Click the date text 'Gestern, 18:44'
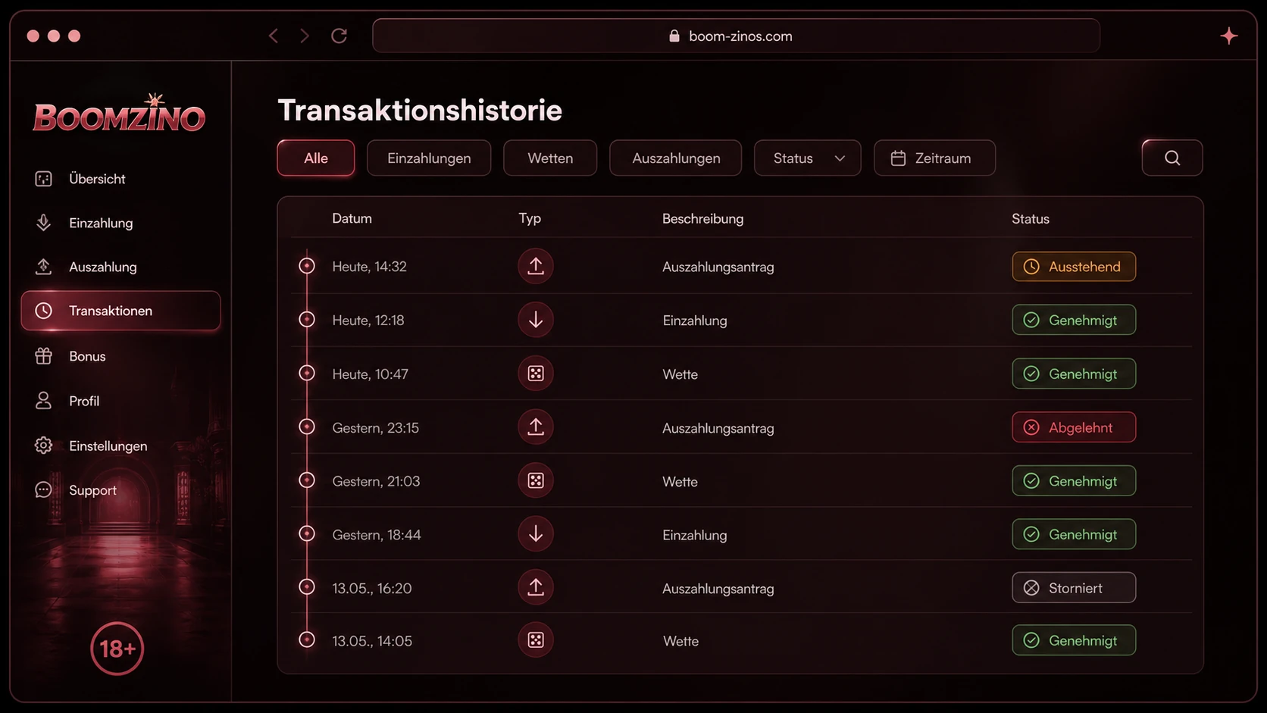Image resolution: width=1267 pixels, height=713 pixels. click(377, 535)
